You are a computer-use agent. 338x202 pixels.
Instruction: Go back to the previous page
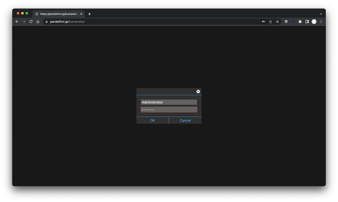(17, 22)
